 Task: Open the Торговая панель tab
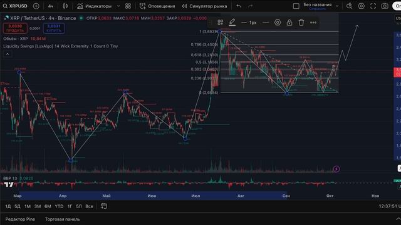tap(63, 219)
